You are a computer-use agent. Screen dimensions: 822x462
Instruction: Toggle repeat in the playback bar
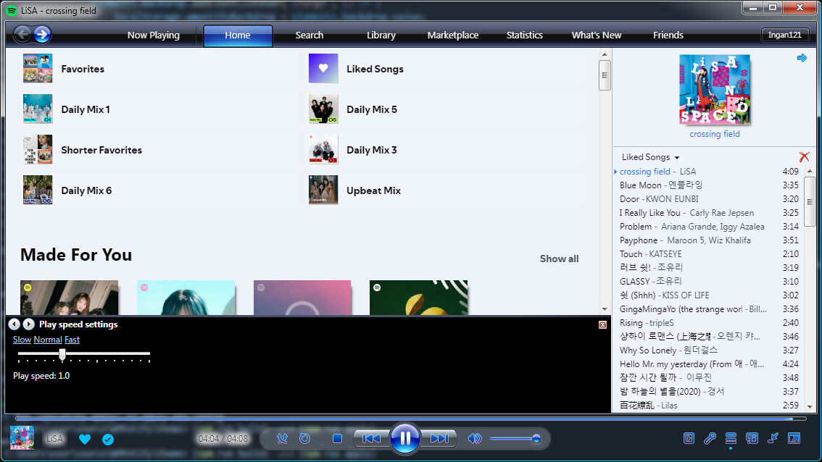click(x=304, y=438)
